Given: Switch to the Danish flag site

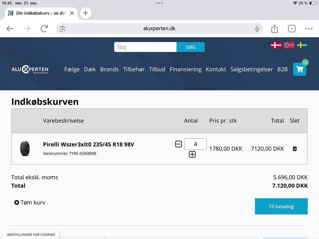Looking at the screenshot, I should (276, 45).
